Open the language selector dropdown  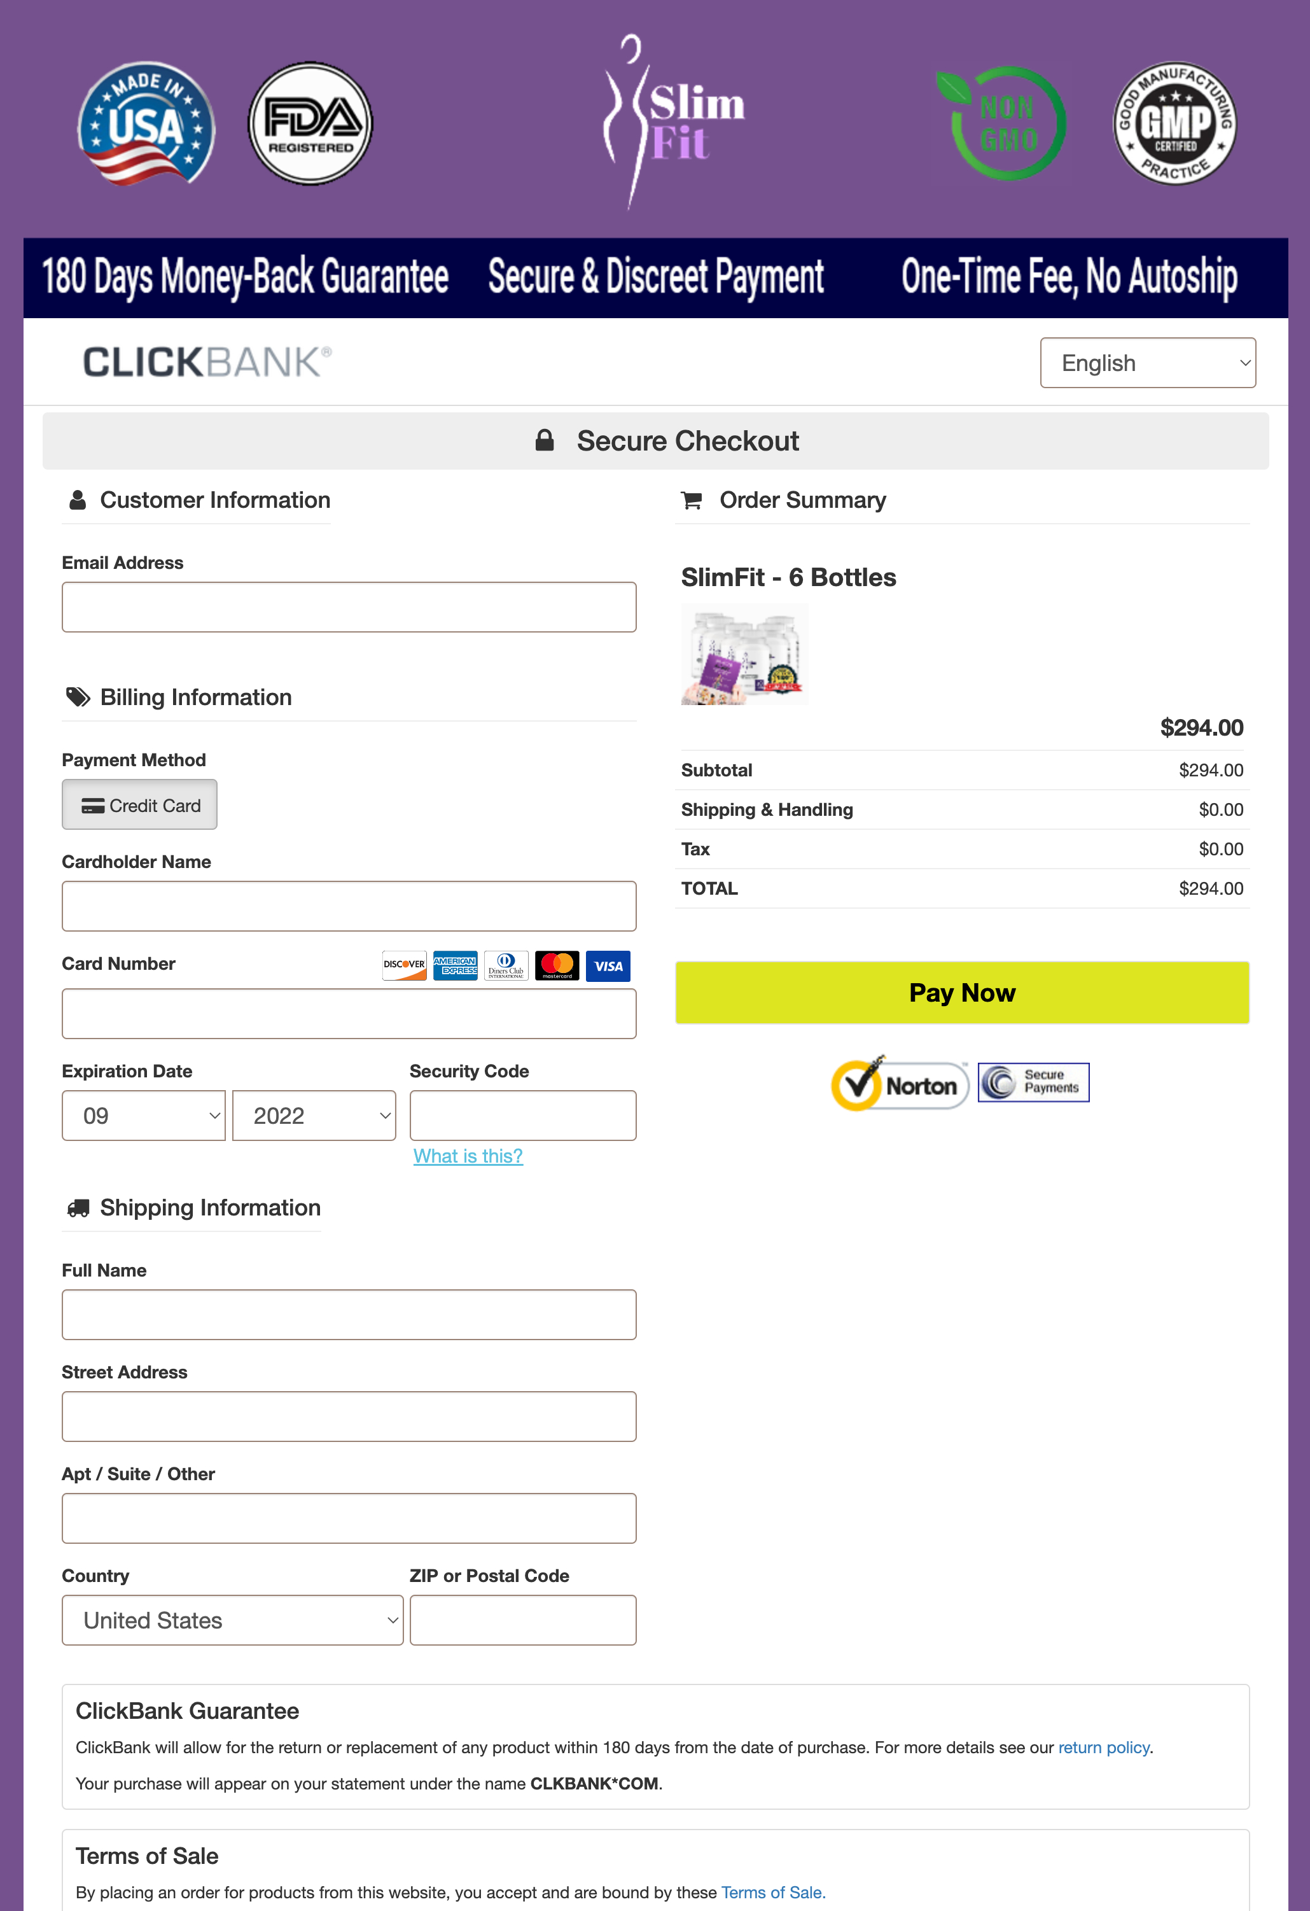tap(1148, 363)
